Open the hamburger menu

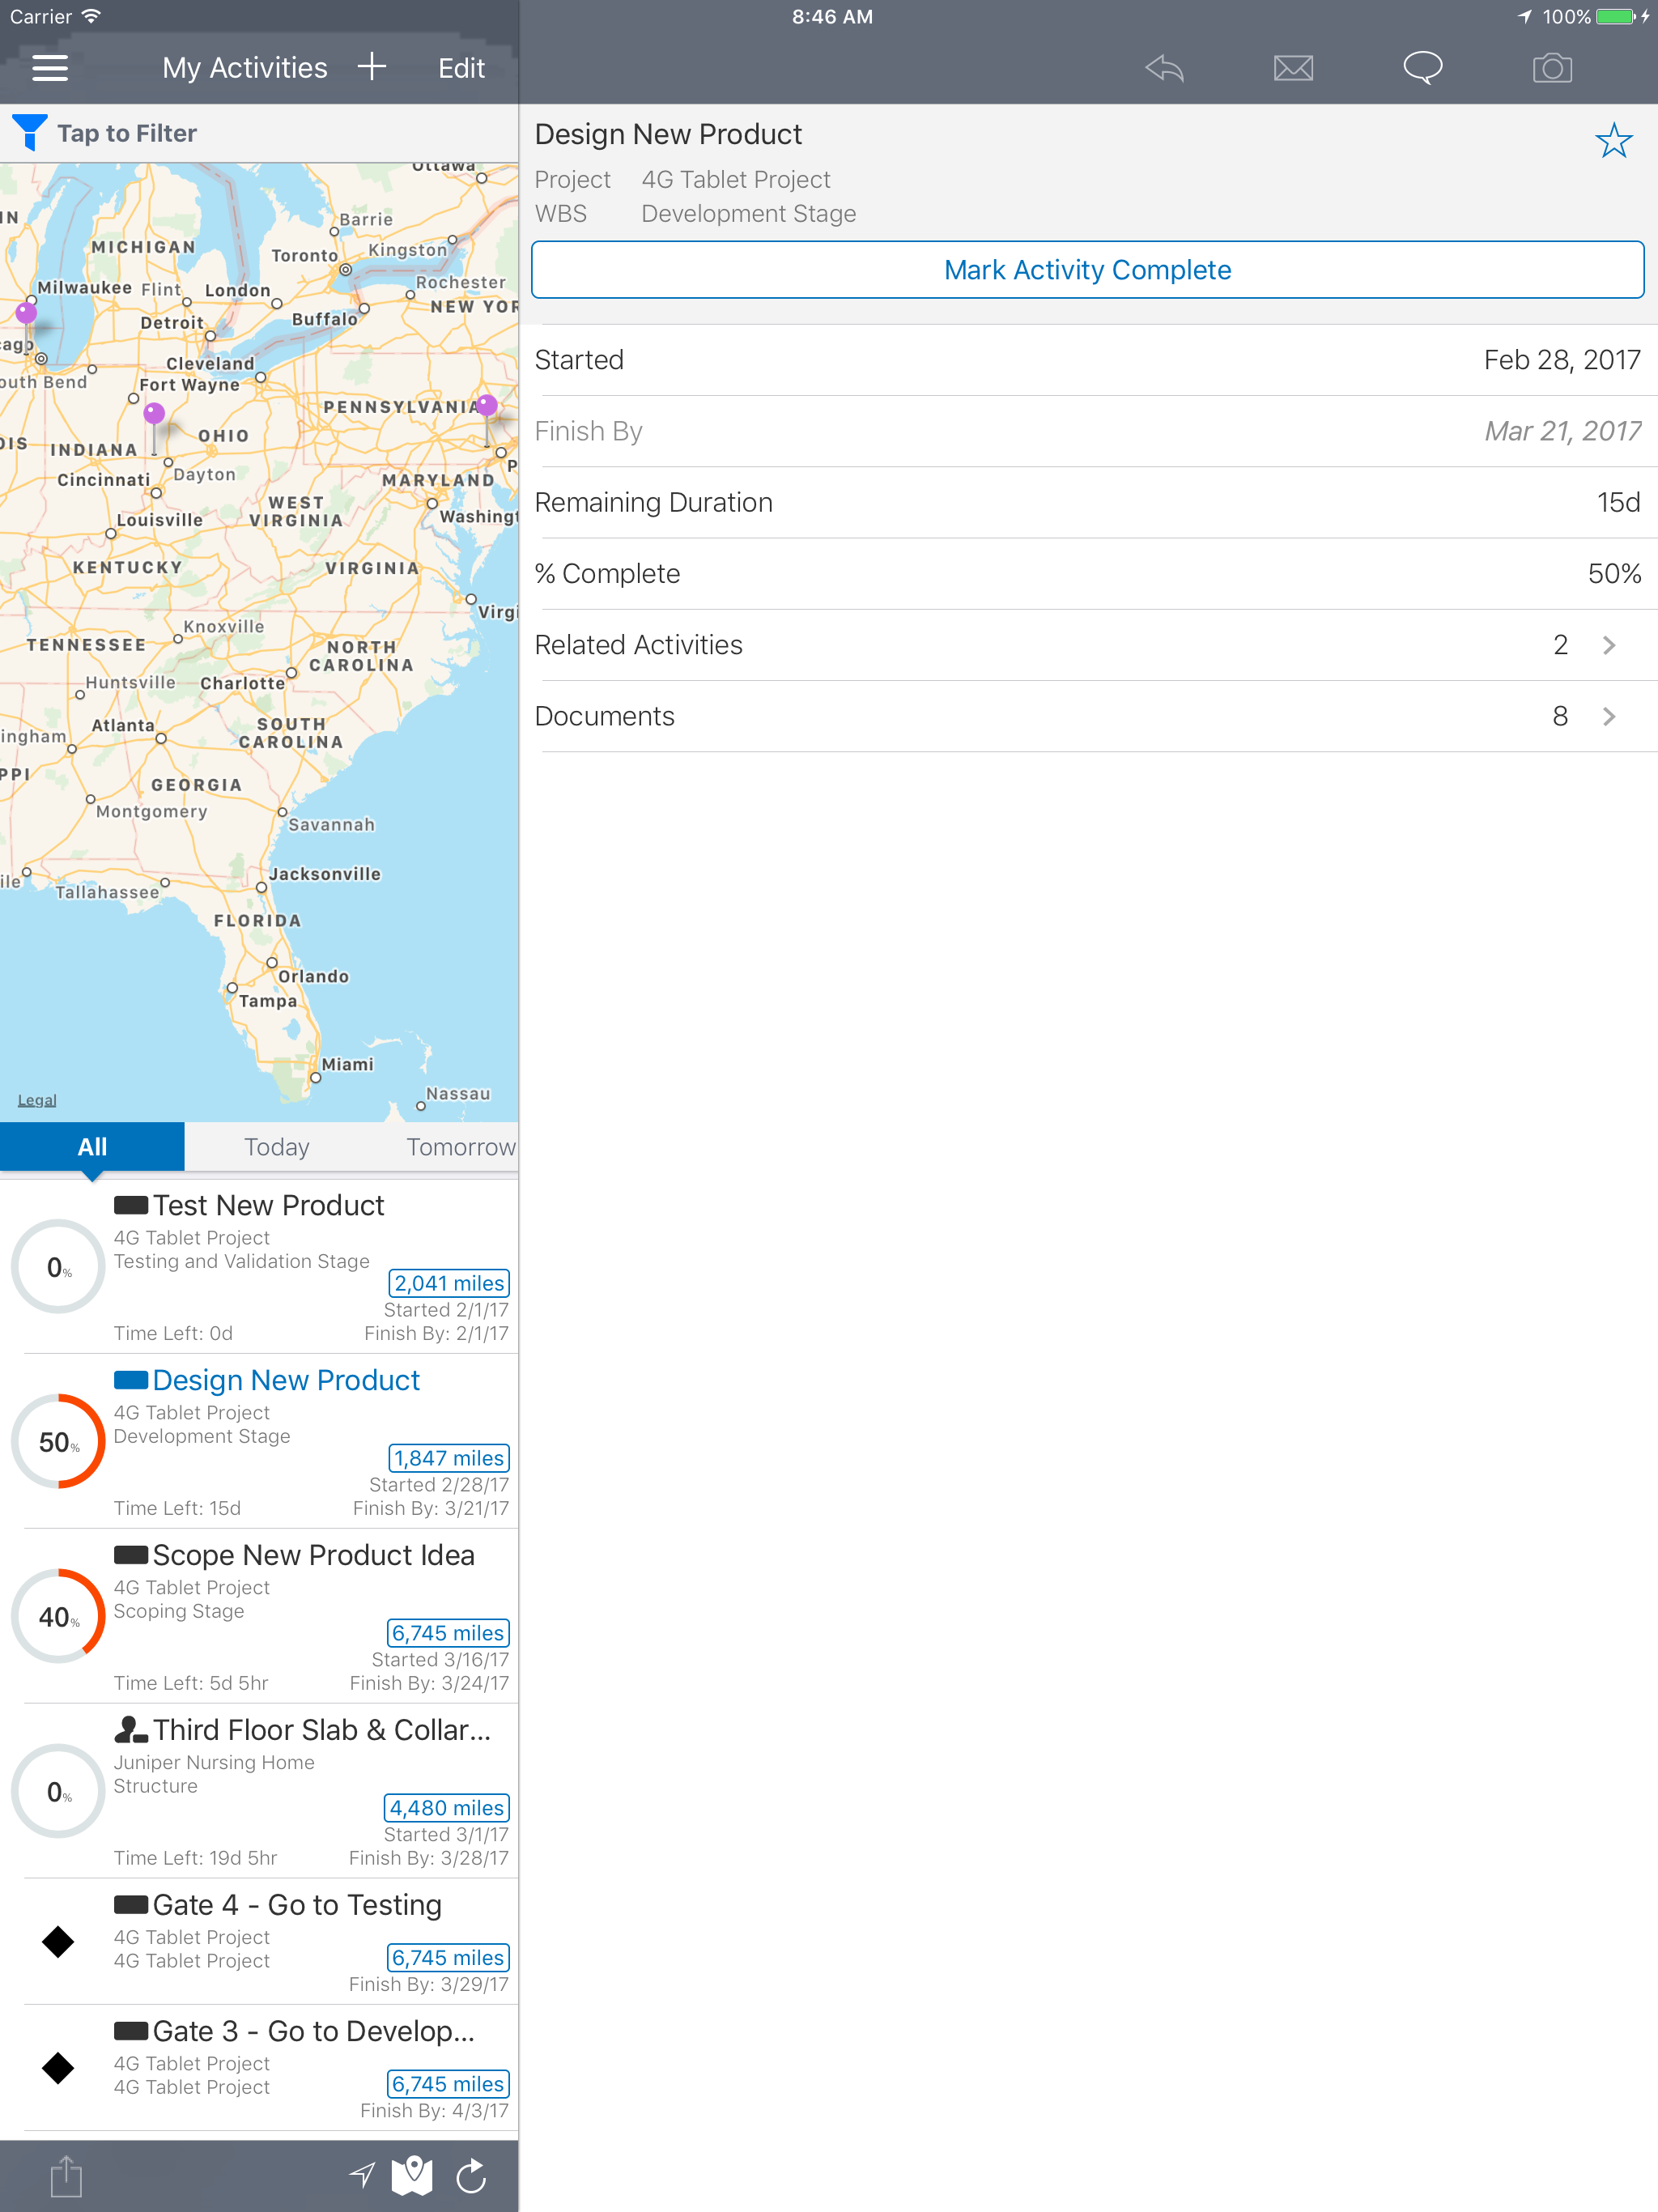pos(50,68)
